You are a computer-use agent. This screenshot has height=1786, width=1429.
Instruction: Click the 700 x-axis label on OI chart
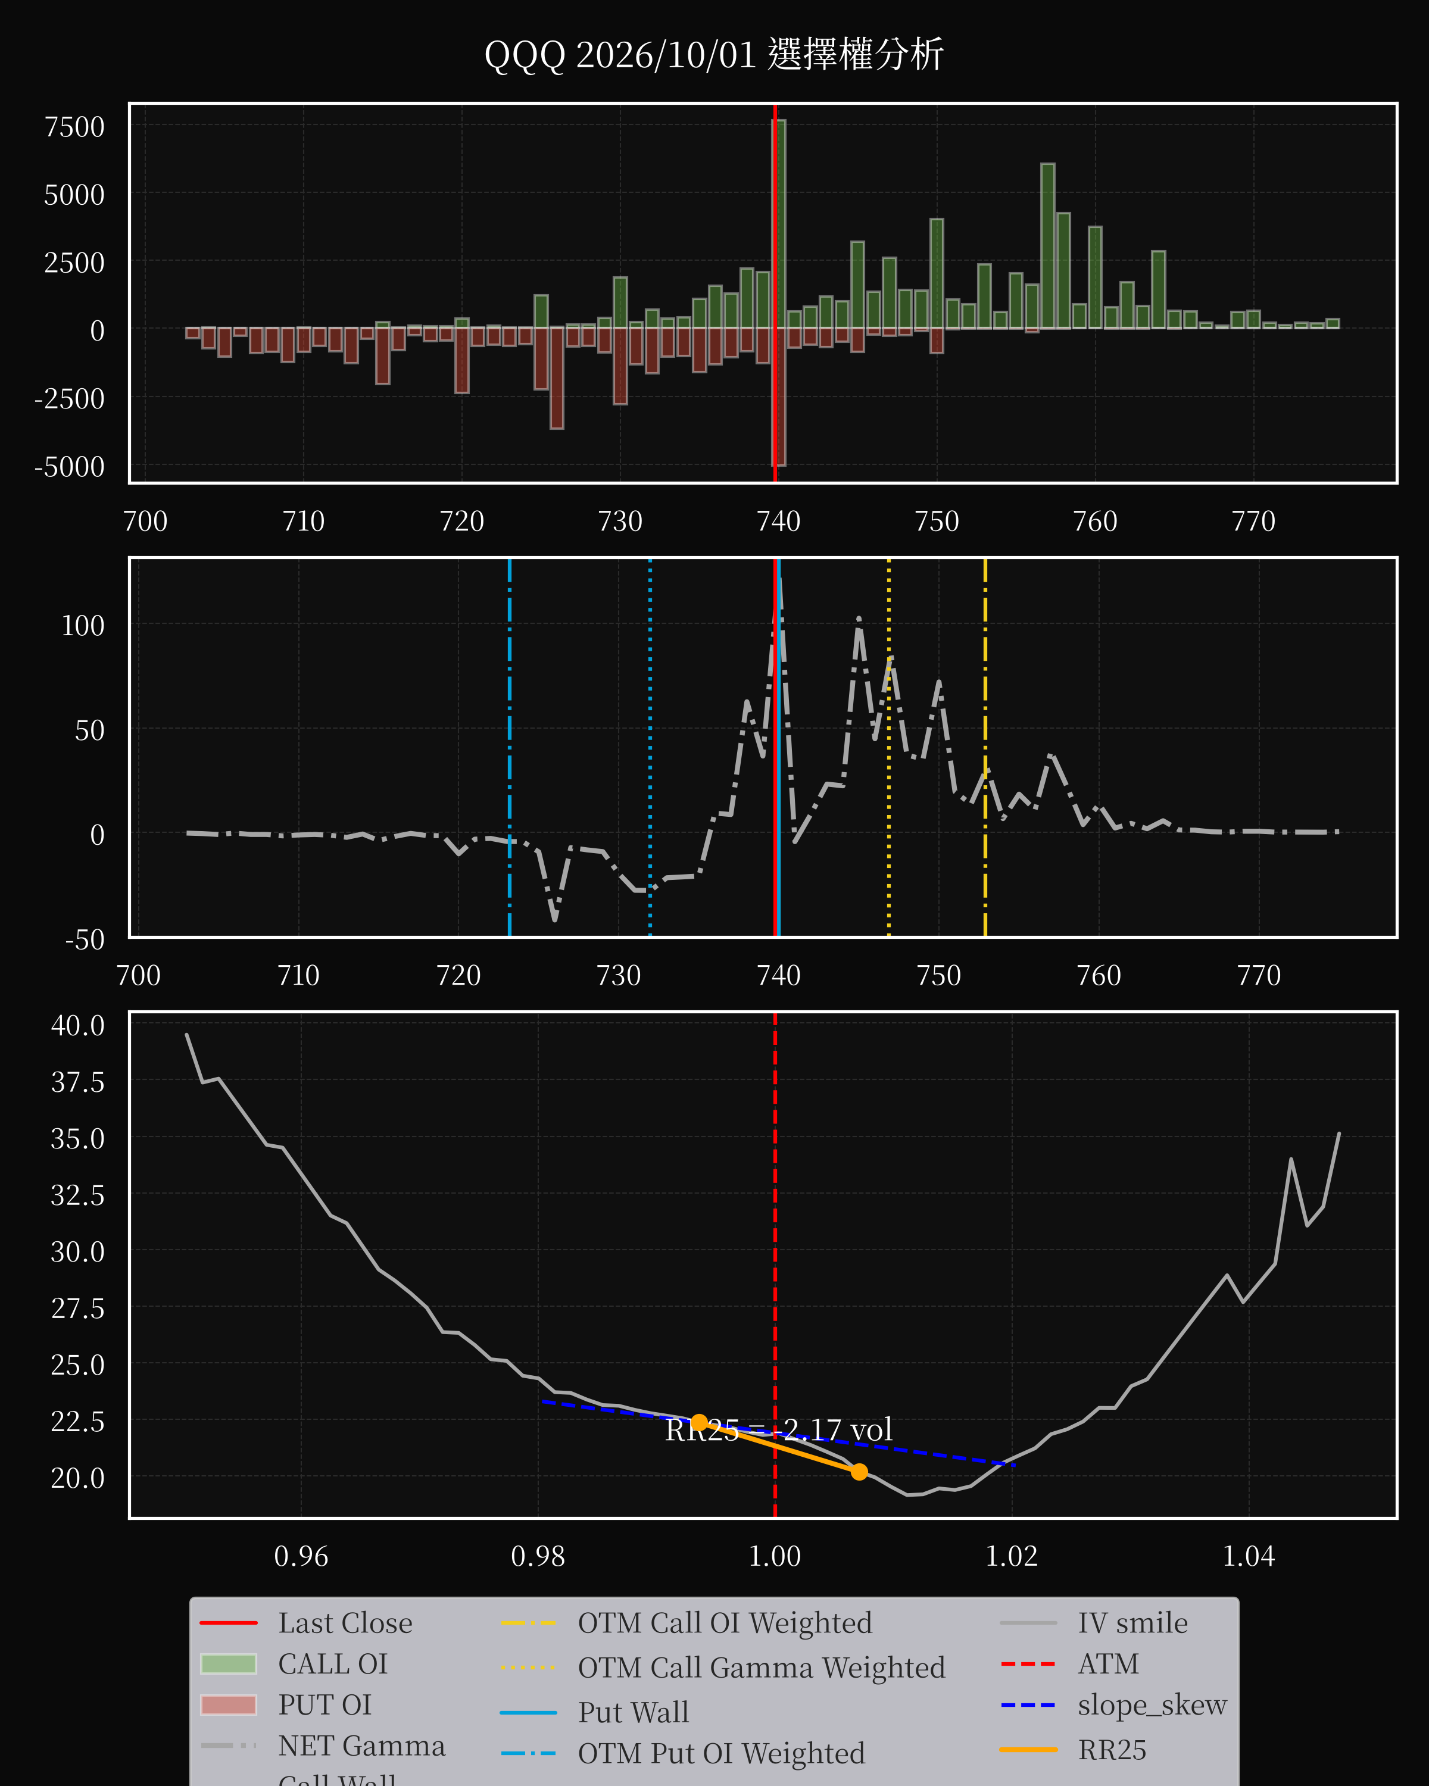(x=145, y=521)
